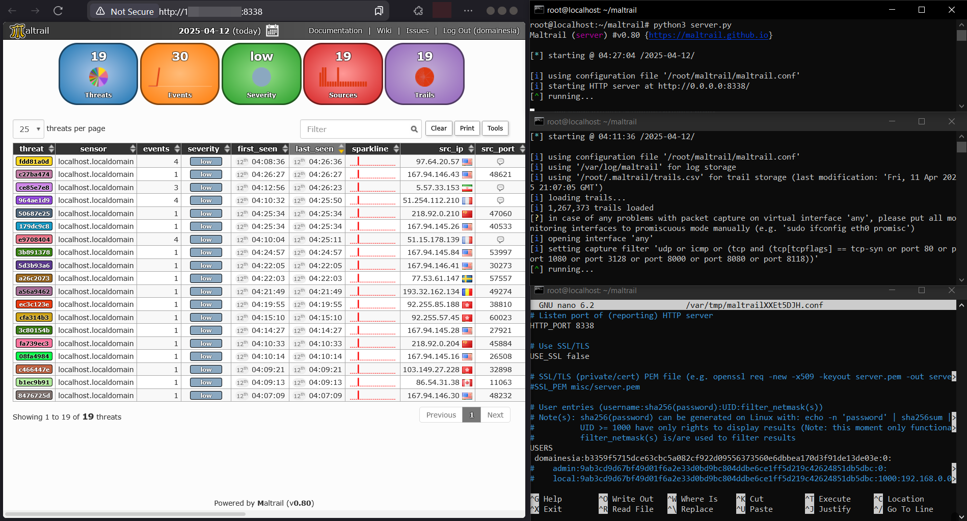Click the search magnifier in Filter box

pyautogui.click(x=414, y=129)
